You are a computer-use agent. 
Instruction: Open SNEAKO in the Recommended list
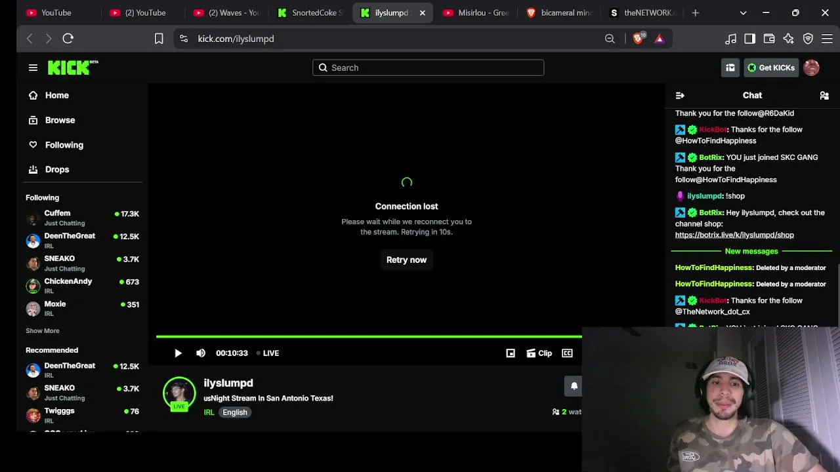(83, 393)
